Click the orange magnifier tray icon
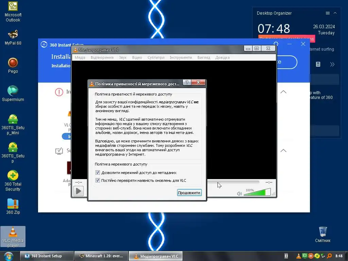Screen dimensions: 348x261 pyautogui.click(x=329, y=256)
